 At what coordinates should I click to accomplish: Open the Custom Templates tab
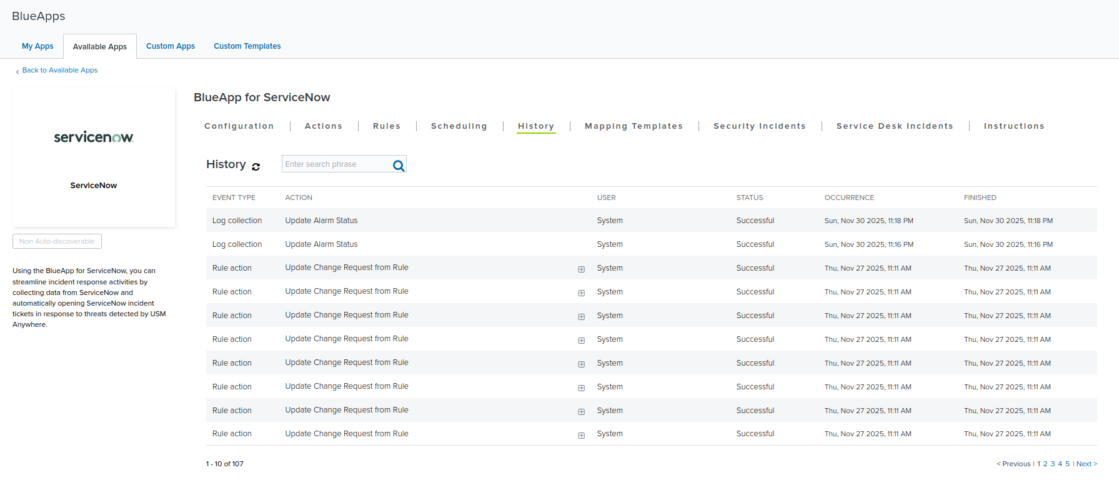coord(247,46)
